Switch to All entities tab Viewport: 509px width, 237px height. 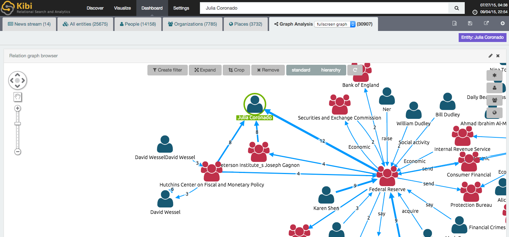coord(85,24)
